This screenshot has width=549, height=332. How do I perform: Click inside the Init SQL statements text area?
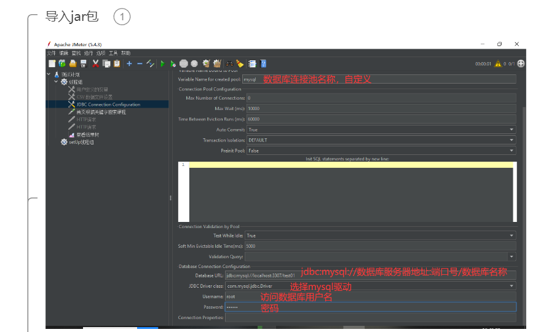pyautogui.click(x=351, y=192)
